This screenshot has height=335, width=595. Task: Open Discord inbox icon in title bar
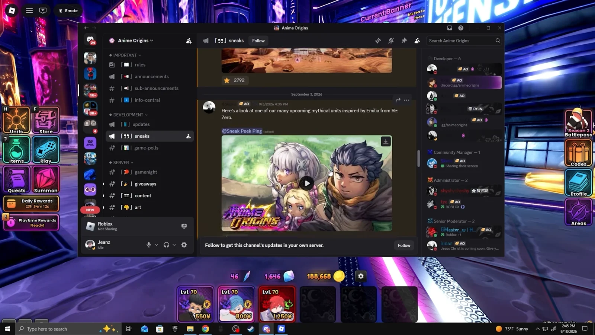tap(450, 28)
